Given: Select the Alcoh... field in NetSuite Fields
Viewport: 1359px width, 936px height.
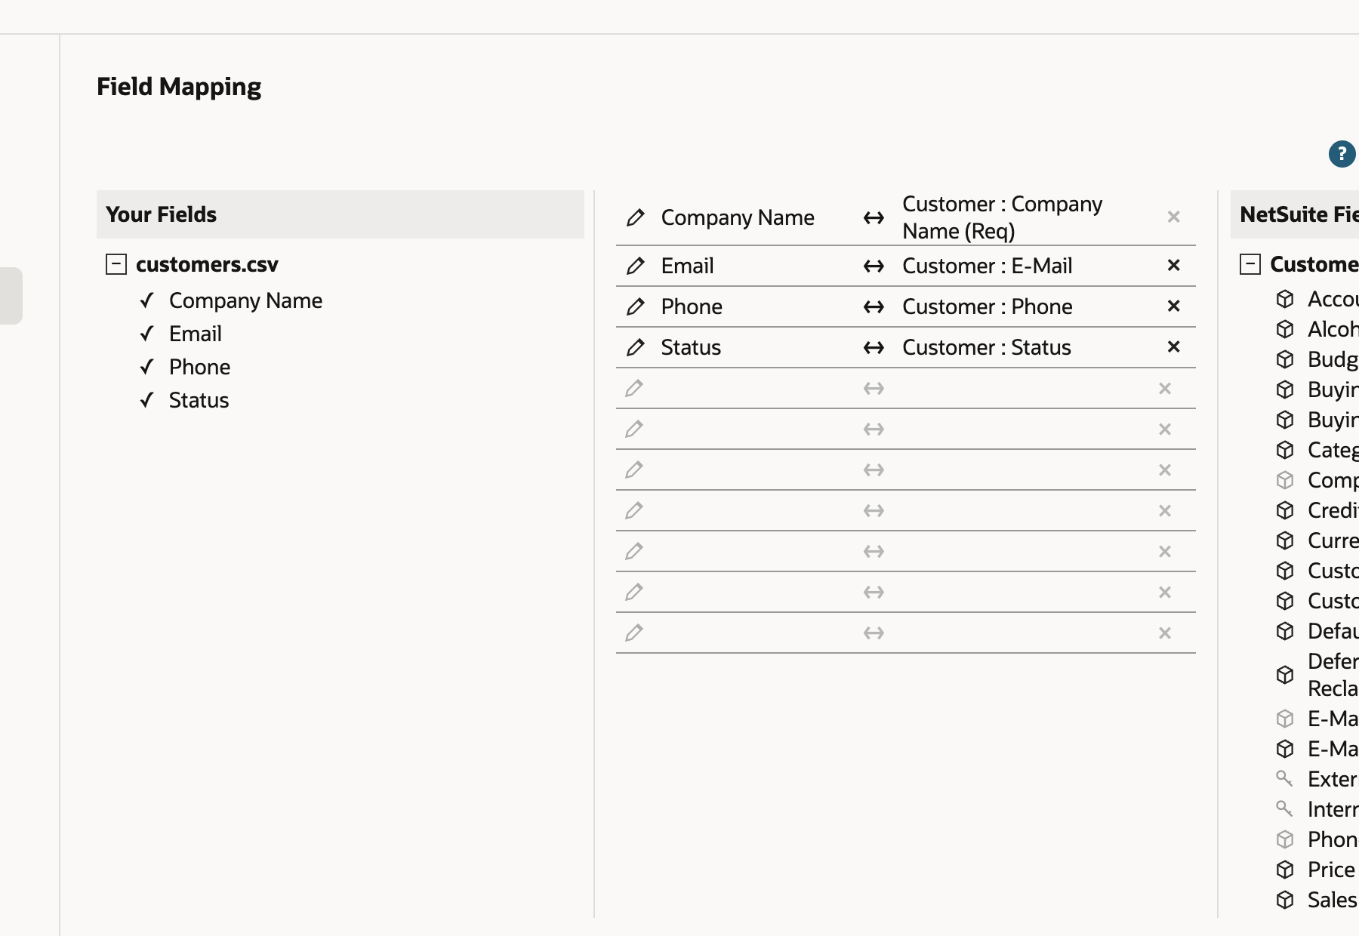Looking at the screenshot, I should coord(1333,329).
